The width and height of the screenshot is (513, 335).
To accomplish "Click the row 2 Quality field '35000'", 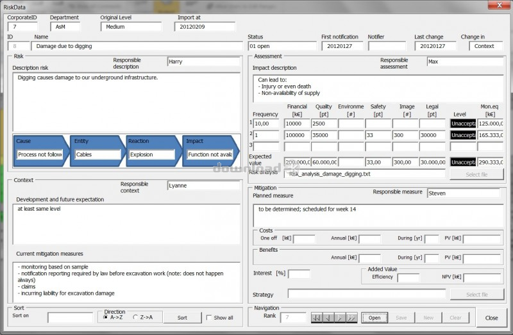I will (324, 135).
